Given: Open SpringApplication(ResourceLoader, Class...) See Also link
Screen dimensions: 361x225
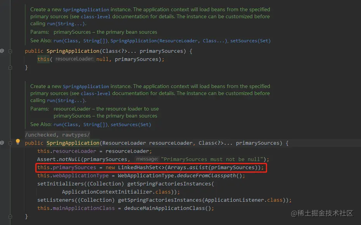Looking at the screenshot, I should pyautogui.click(x=169, y=41).
